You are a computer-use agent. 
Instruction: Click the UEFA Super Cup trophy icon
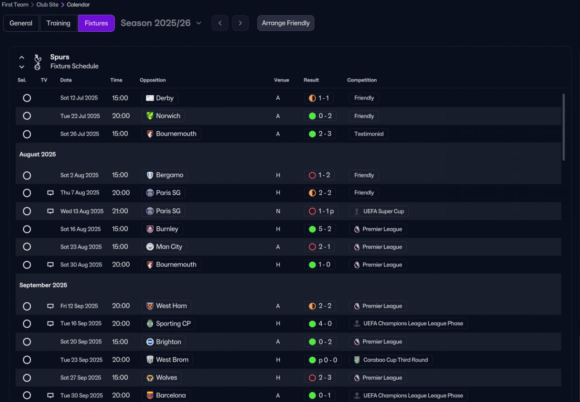click(357, 211)
